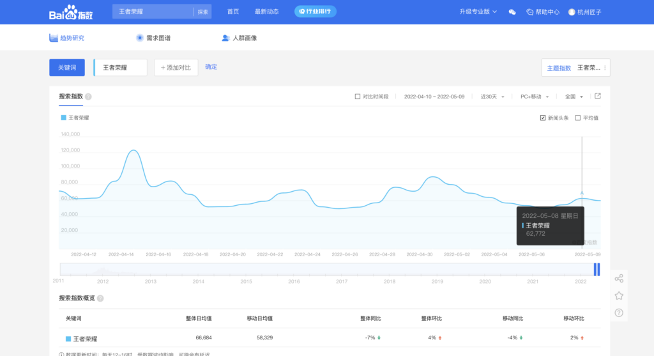Click the 整体日均值 column header
Image resolution: width=654 pixels, height=356 pixels.
(199, 318)
